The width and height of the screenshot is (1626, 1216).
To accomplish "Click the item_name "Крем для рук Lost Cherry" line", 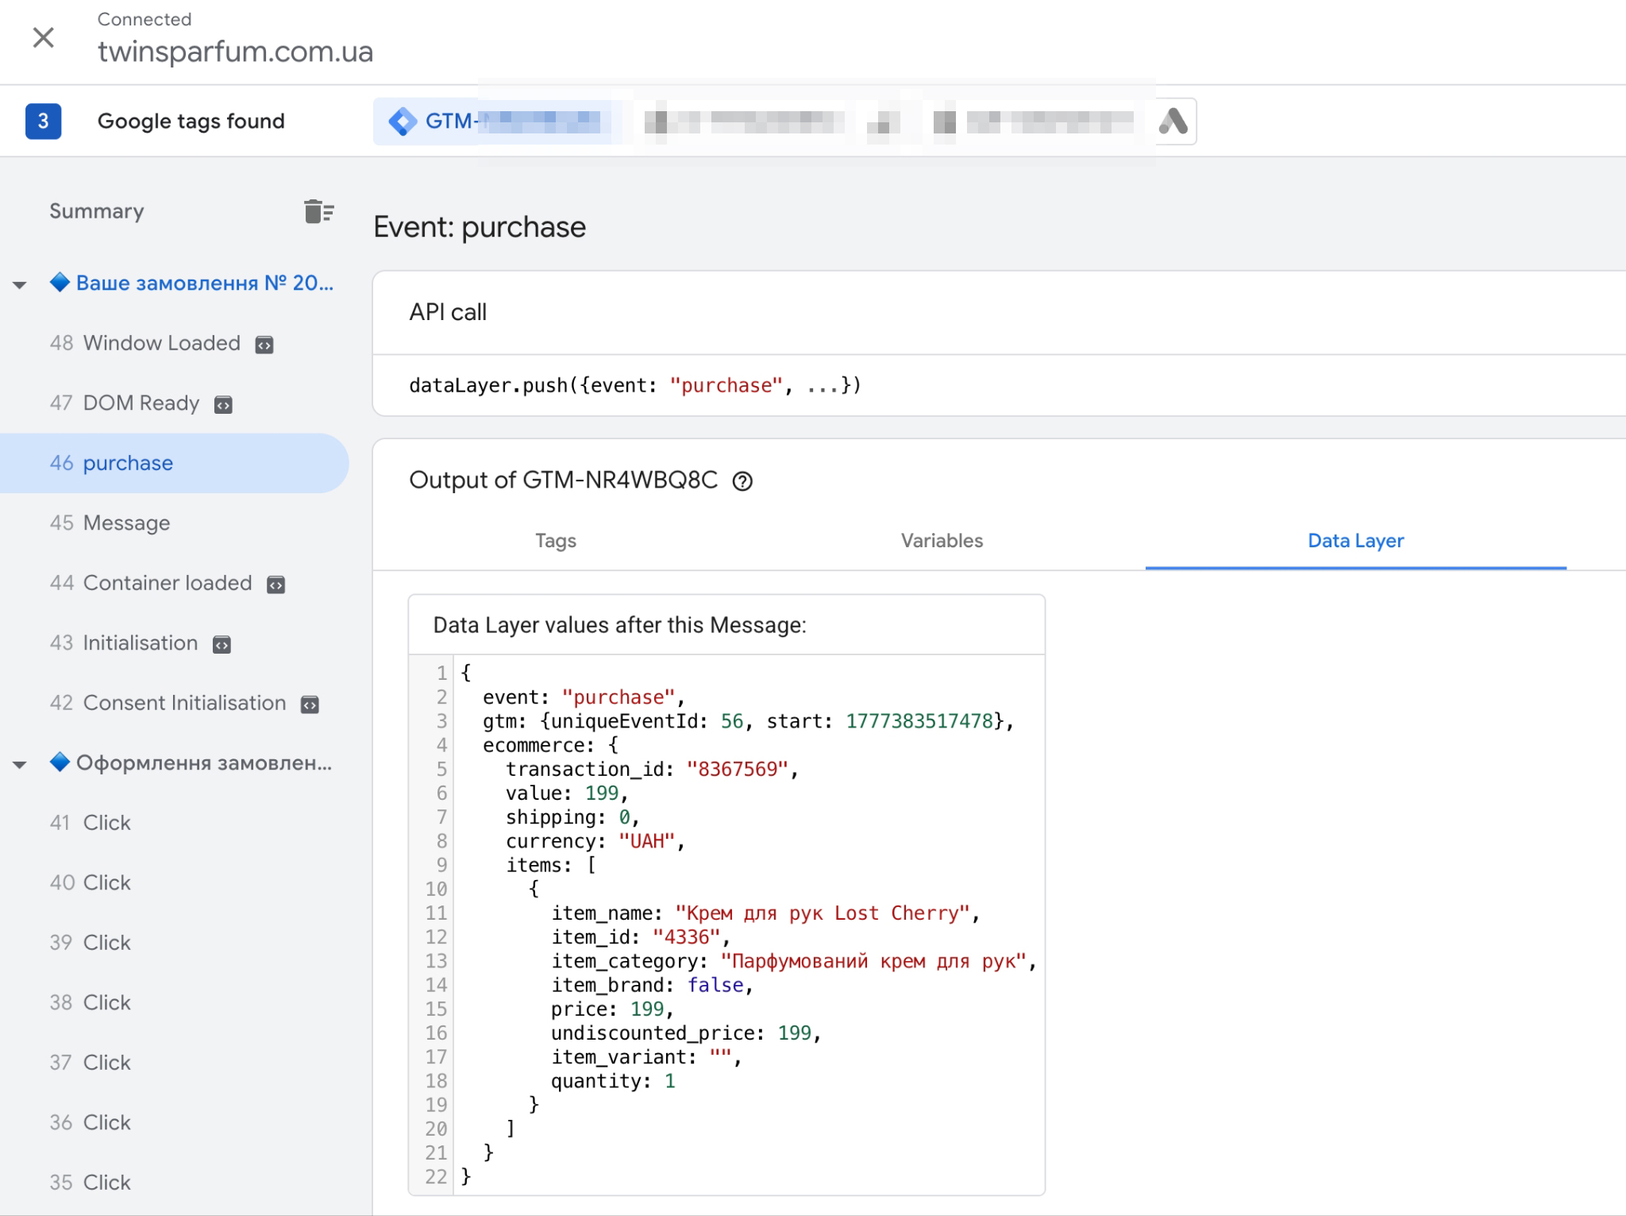I will tap(765, 913).
